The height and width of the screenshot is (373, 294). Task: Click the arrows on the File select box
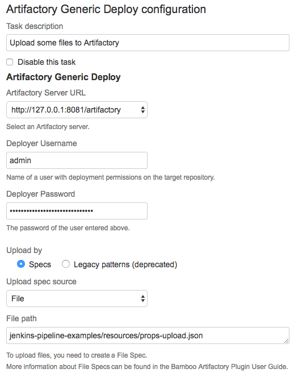click(x=142, y=299)
